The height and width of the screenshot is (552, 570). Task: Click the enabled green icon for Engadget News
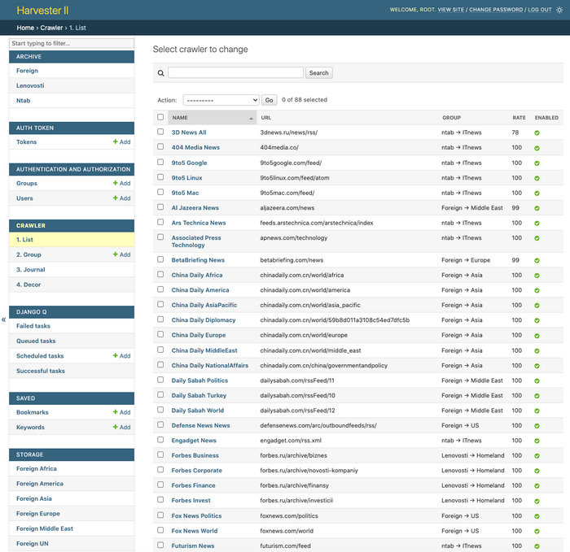[537, 441]
